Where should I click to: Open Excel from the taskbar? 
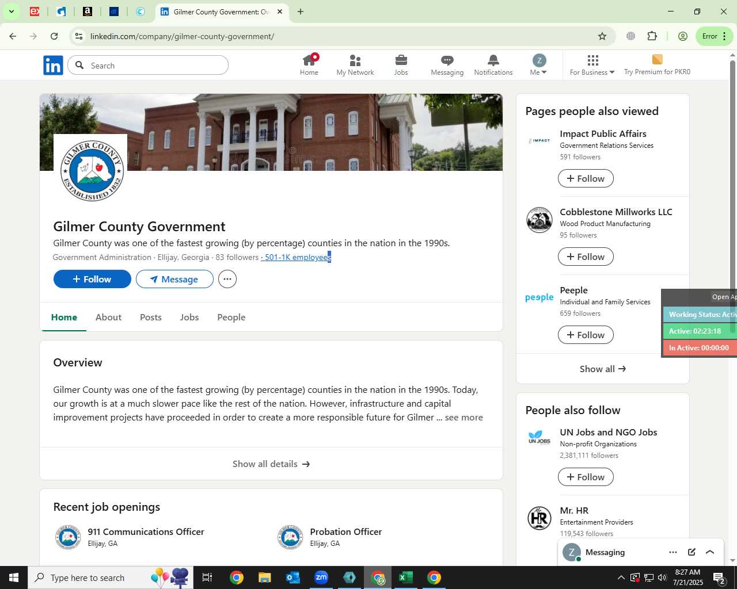point(406,577)
